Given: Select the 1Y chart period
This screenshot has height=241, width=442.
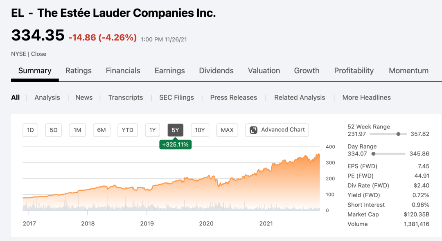Looking at the screenshot, I should pos(152,130).
